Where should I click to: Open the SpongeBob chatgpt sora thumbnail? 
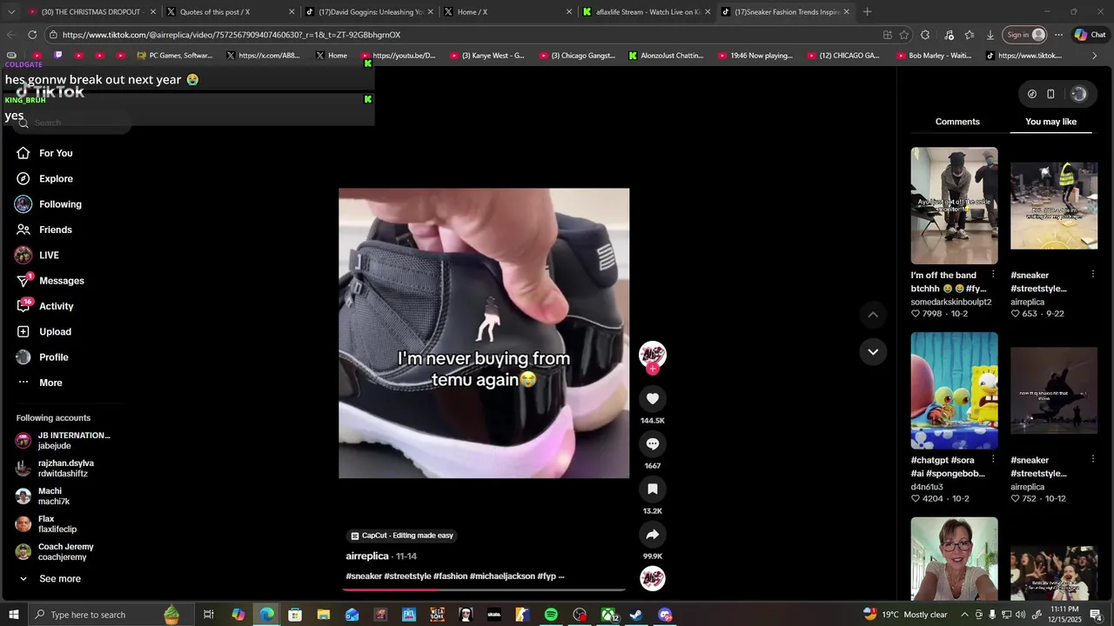(x=954, y=390)
